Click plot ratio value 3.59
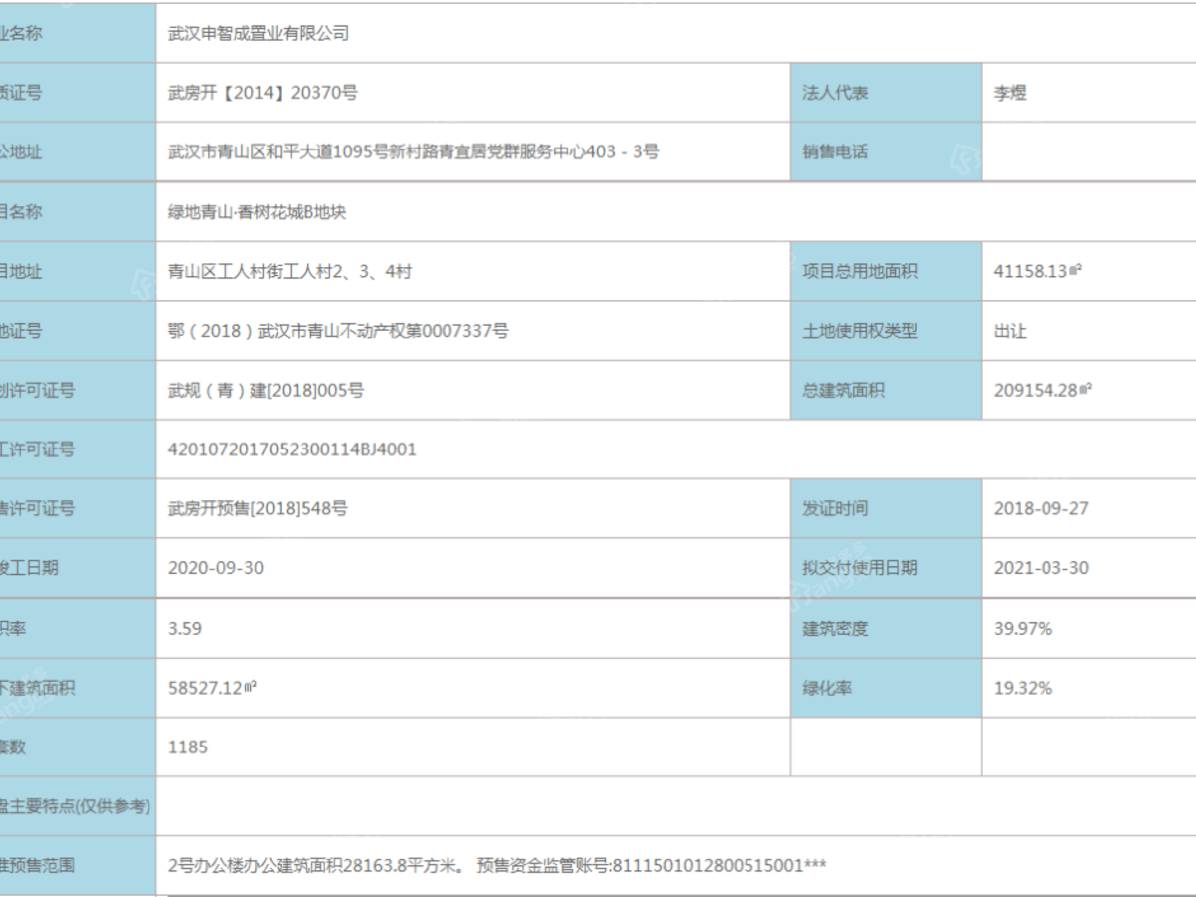Image resolution: width=1196 pixels, height=897 pixels. point(185,628)
